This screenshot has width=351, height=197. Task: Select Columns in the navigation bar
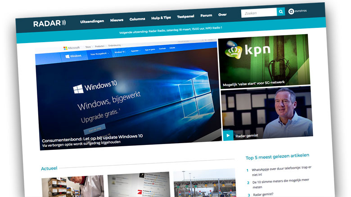(x=137, y=19)
